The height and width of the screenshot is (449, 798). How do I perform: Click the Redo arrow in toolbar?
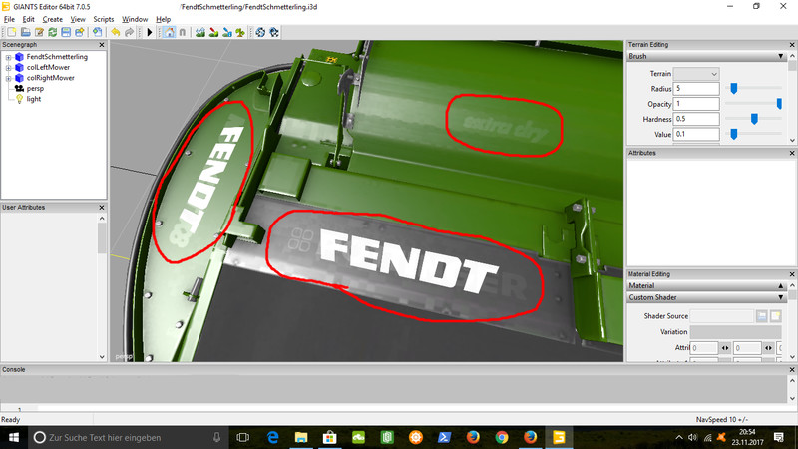pyautogui.click(x=130, y=32)
